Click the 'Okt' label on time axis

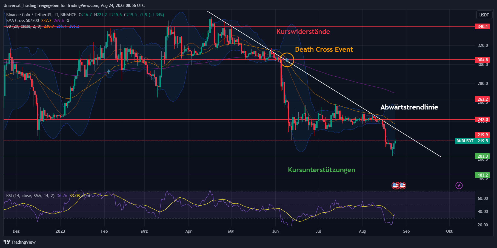(x=449, y=231)
